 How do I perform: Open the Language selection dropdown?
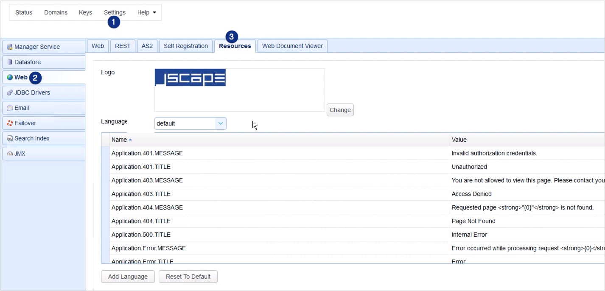220,123
